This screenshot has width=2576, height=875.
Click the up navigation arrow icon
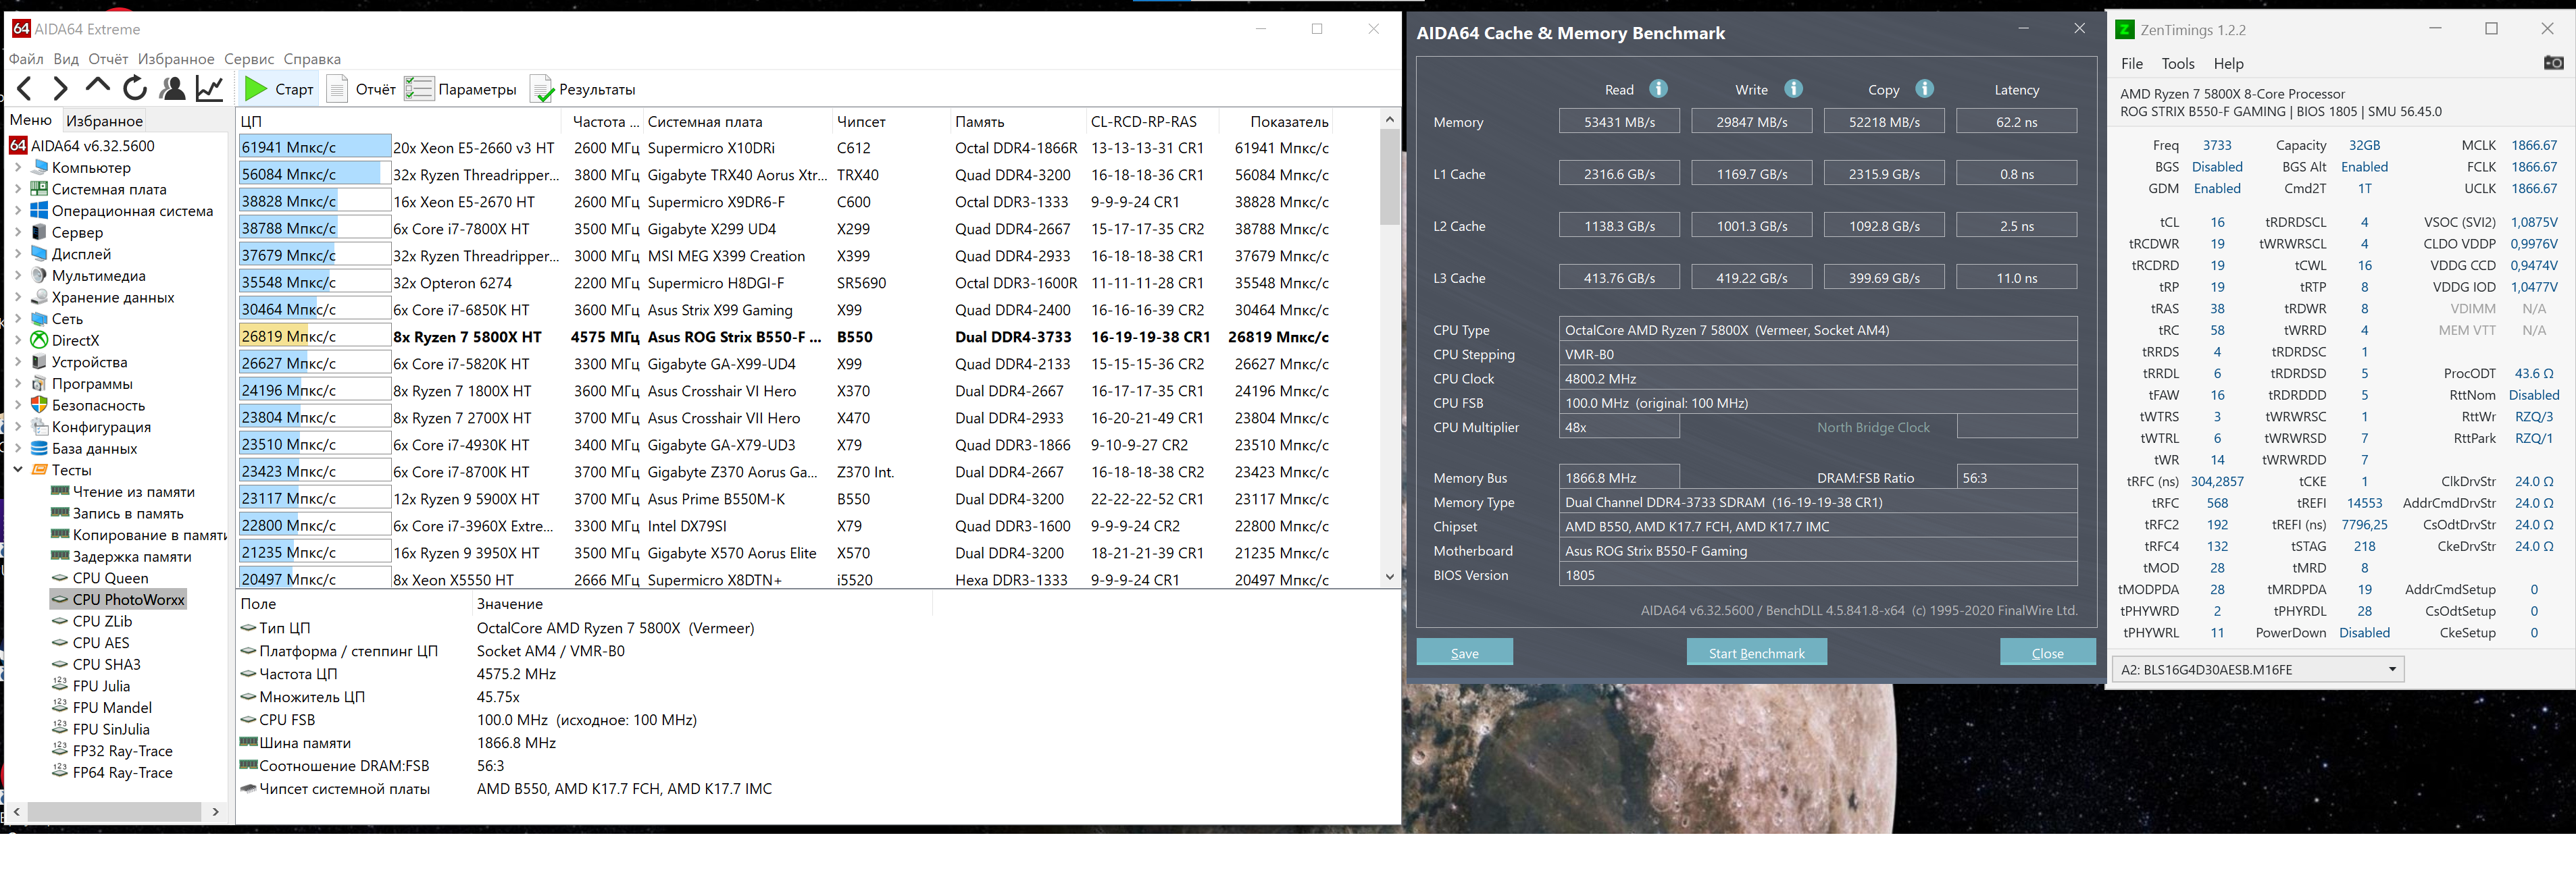coord(97,87)
